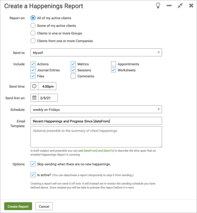Open the calendar icon date picker
197x213 pixels.
click(34, 98)
